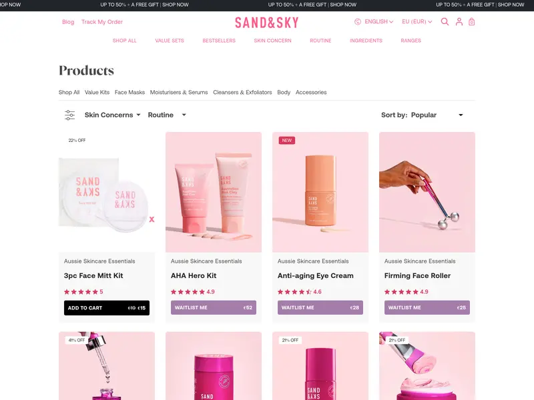Expand the Skin Concerns filter dropdown
534x400 pixels.
tap(112, 115)
